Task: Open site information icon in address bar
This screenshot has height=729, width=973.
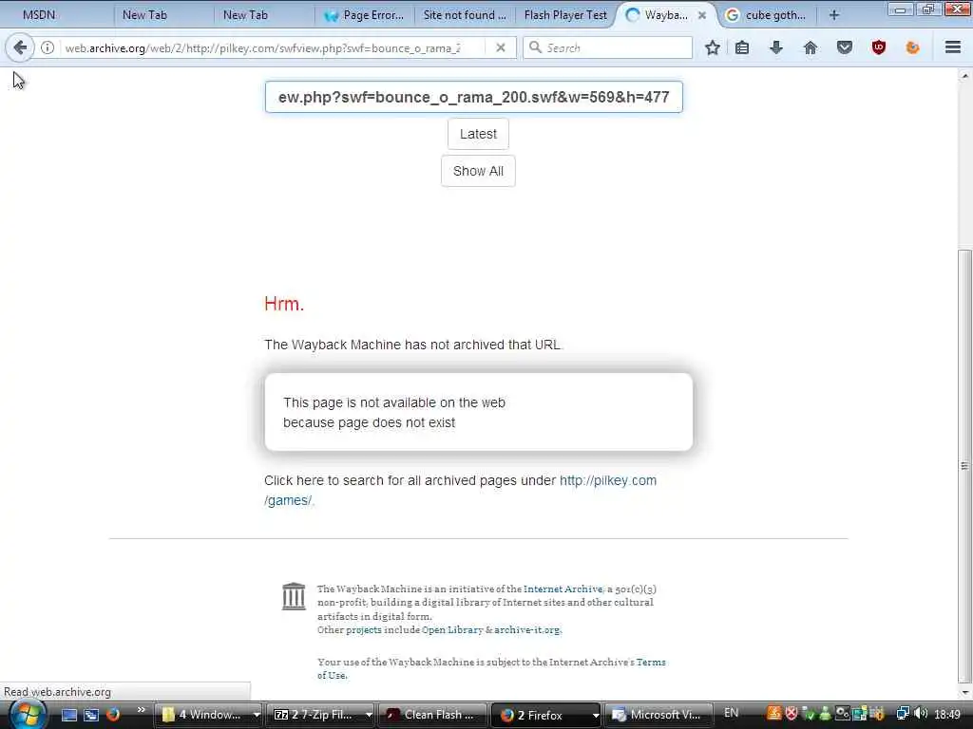Action: coord(48,47)
